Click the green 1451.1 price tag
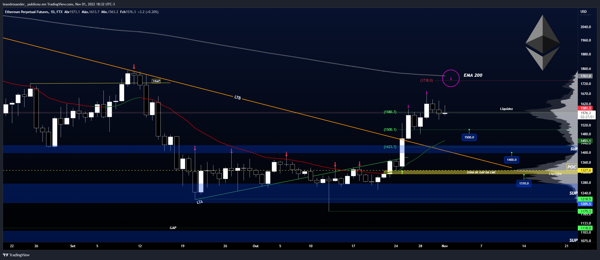The image size is (600, 260). pos(586,141)
